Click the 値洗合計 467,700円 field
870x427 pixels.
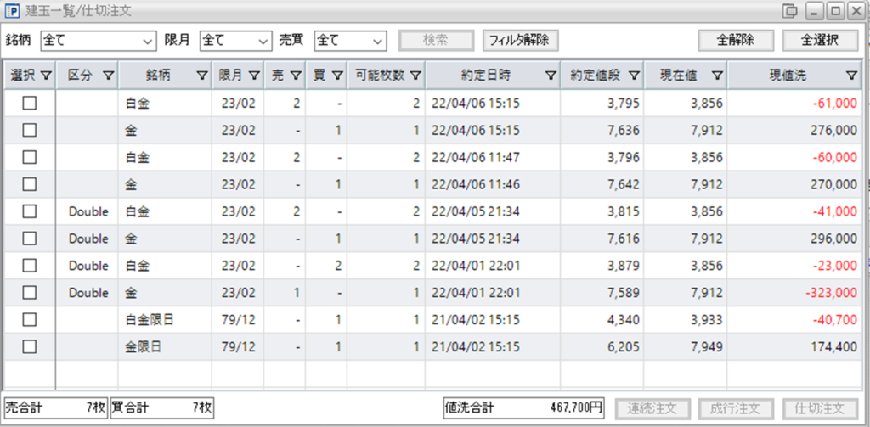[523, 408]
